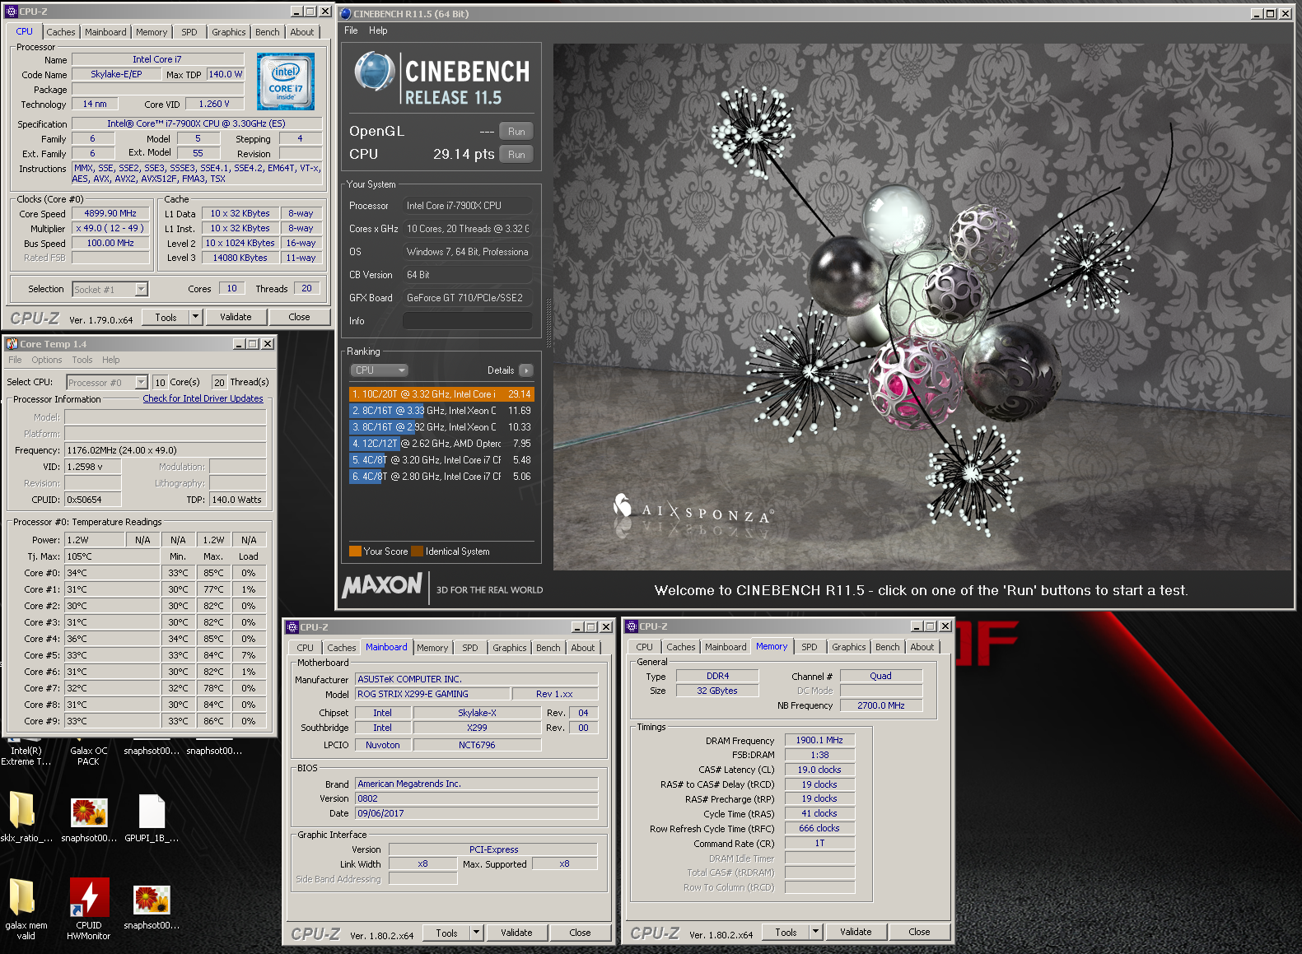Select Graphics tab in Memory CPU-Z window

[848, 647]
